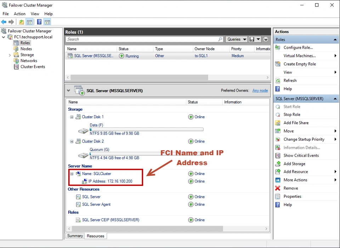Screen dimensions: 340x248
Task: Open the View menu in menu bar
Action: (35, 14)
